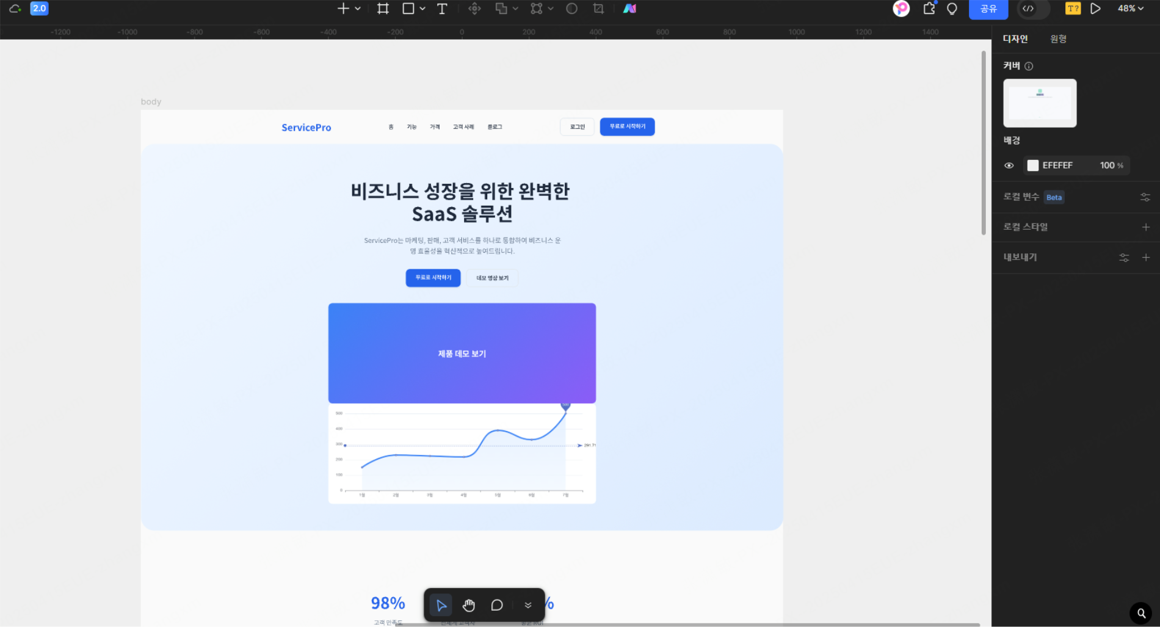Screen dimensions: 1160x627
Task: Switch to the 디자인 tab
Action: pyautogui.click(x=1015, y=38)
